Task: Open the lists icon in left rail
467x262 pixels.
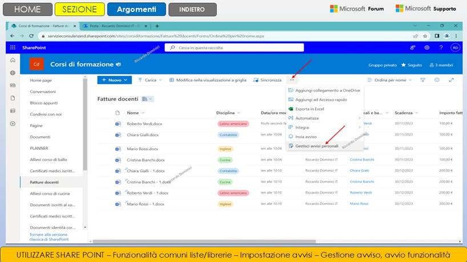Action: coord(13,111)
